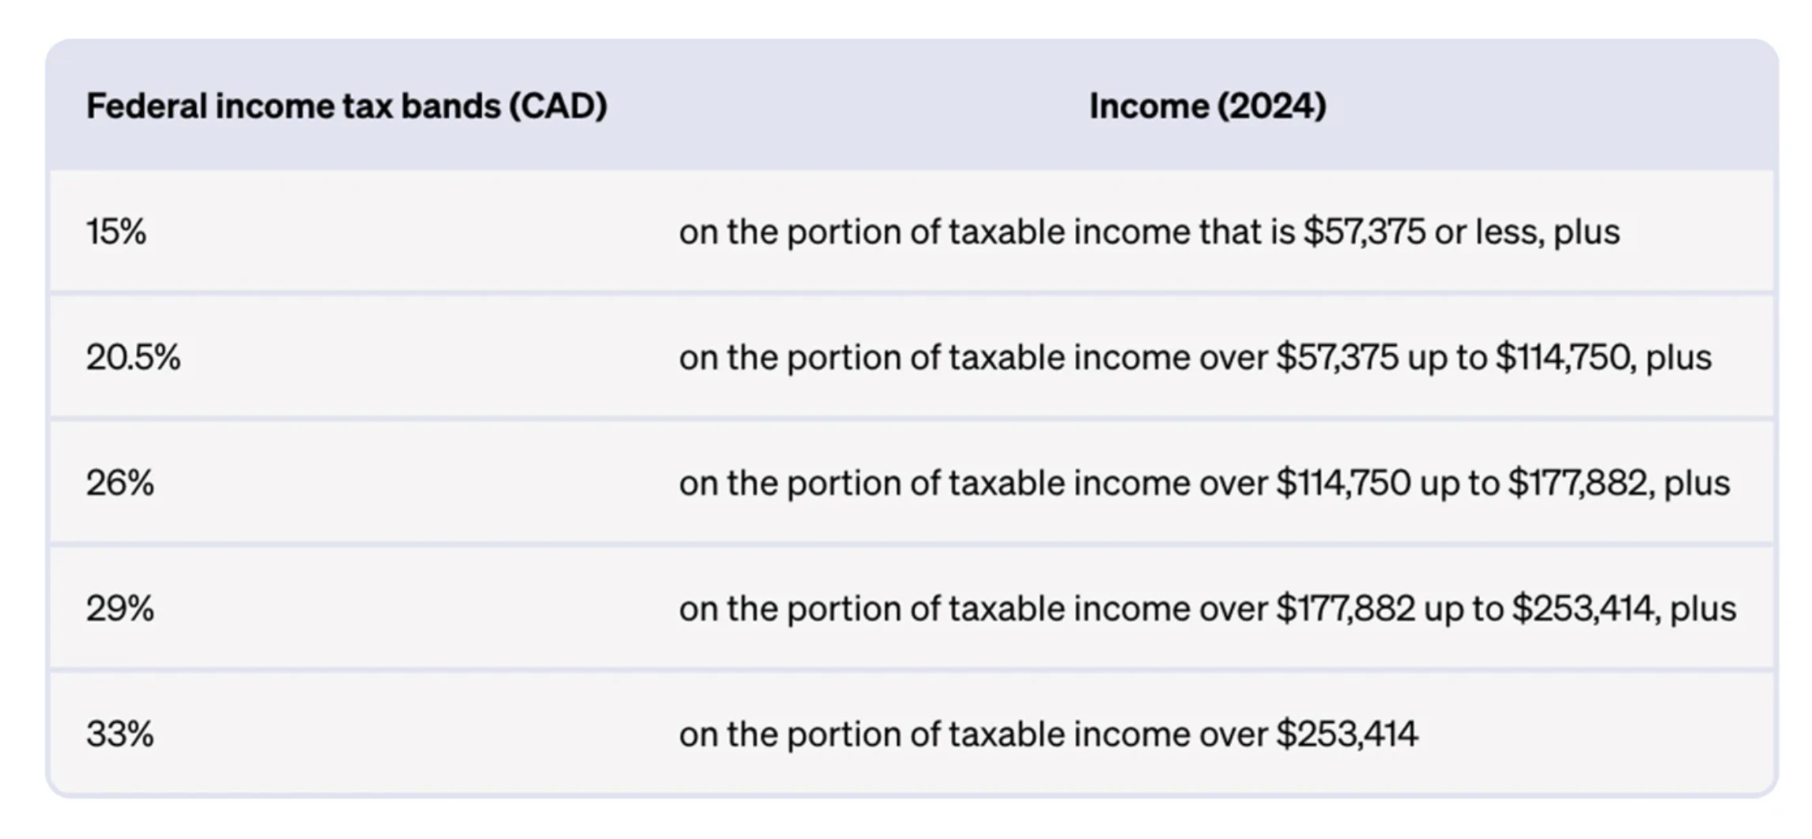
Task: Select the 33% tax rate cell
Action: tap(119, 734)
